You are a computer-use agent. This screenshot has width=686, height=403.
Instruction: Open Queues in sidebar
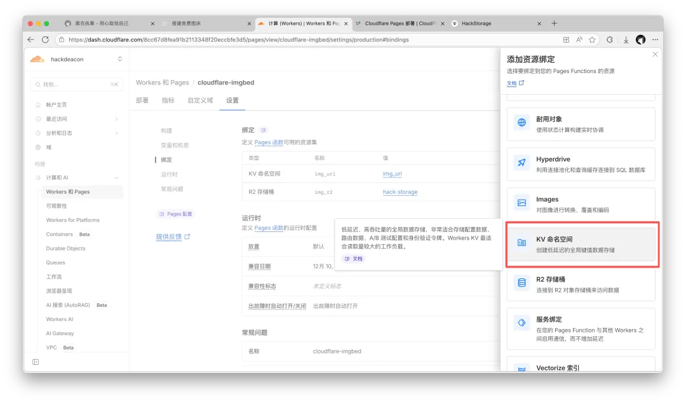55,263
